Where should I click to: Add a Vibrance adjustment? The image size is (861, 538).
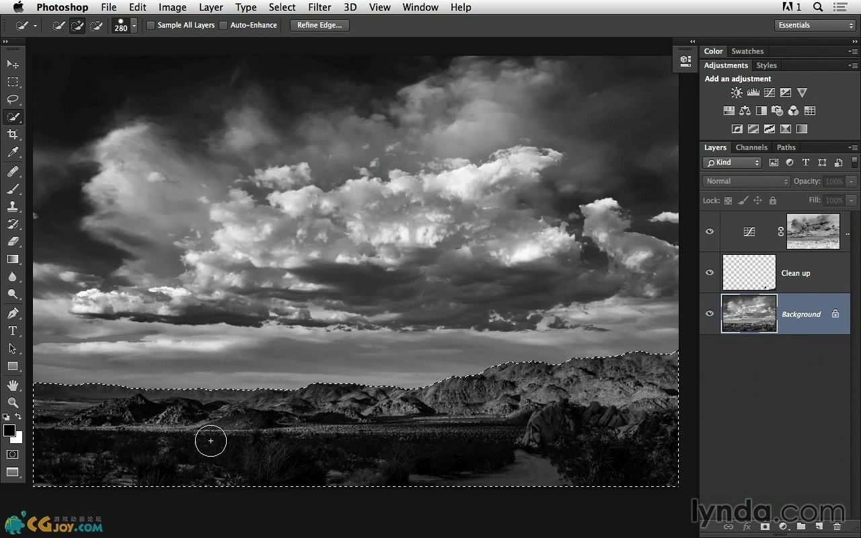pos(802,93)
